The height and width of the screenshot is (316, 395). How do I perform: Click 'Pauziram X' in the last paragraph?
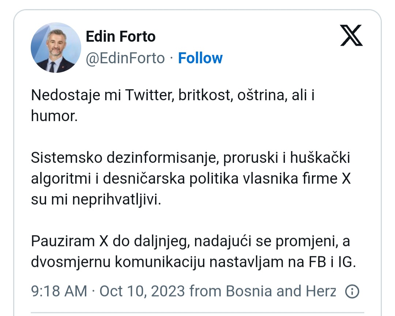68,241
